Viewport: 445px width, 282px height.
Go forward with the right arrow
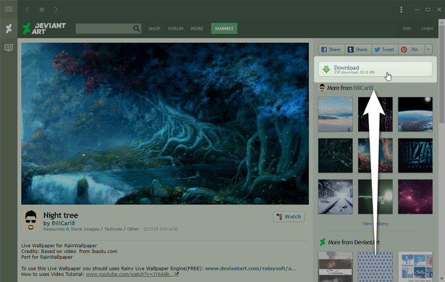[56, 9]
